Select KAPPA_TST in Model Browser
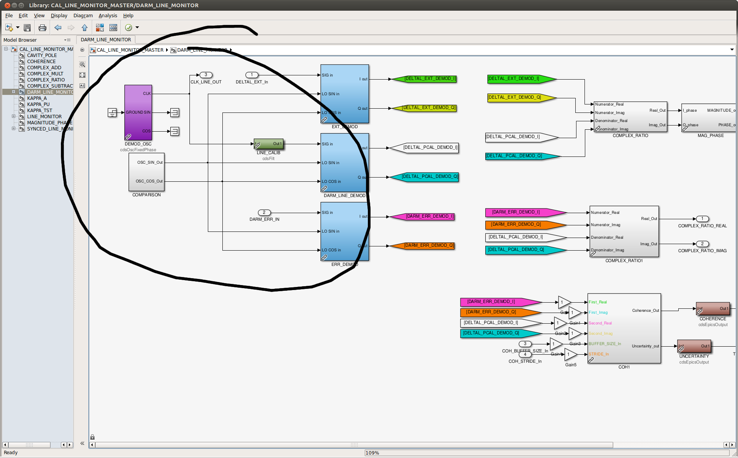The image size is (738, 458). [x=39, y=110]
